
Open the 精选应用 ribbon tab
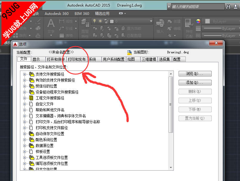[x=102, y=14]
